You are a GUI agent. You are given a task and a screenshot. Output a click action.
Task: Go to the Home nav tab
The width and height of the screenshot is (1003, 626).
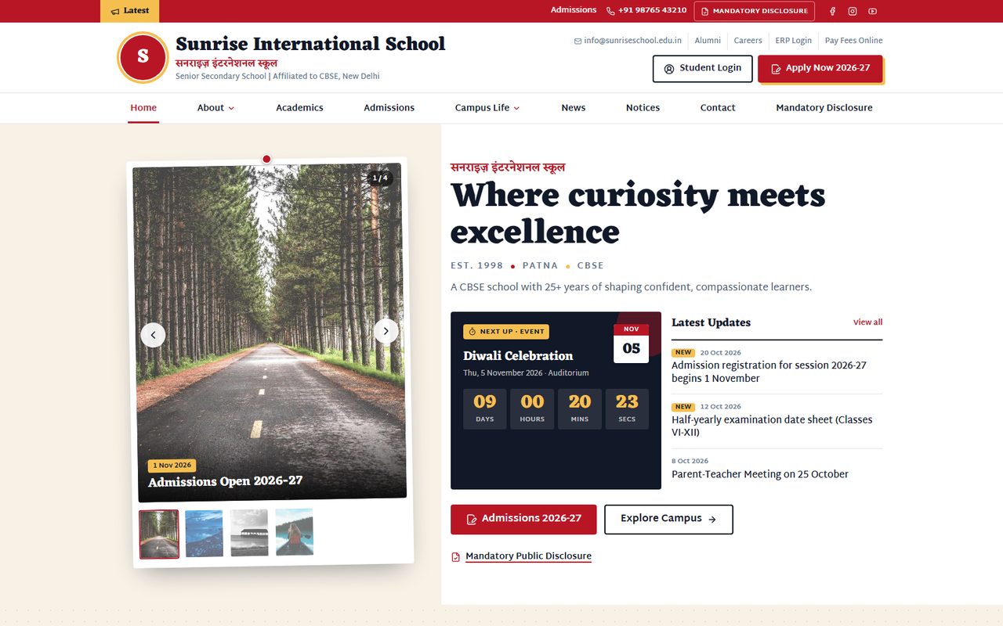143,108
